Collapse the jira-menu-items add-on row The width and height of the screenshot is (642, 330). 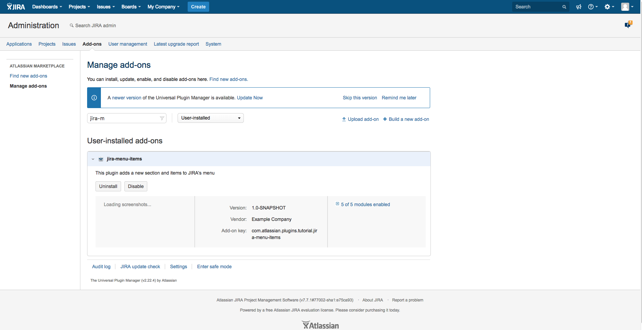(x=93, y=159)
